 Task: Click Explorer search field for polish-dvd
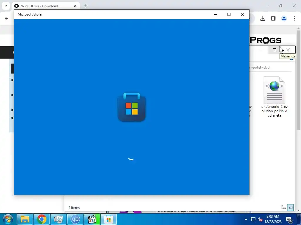click(x=270, y=67)
